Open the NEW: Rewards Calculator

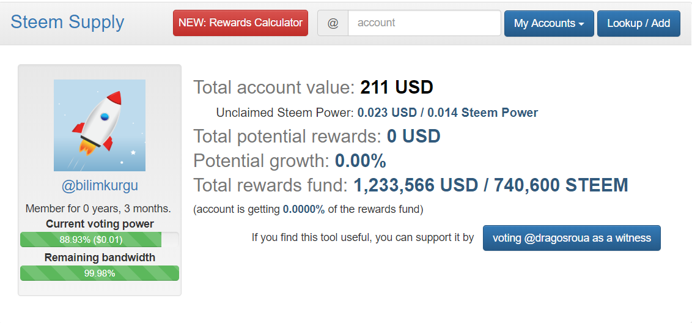click(240, 23)
